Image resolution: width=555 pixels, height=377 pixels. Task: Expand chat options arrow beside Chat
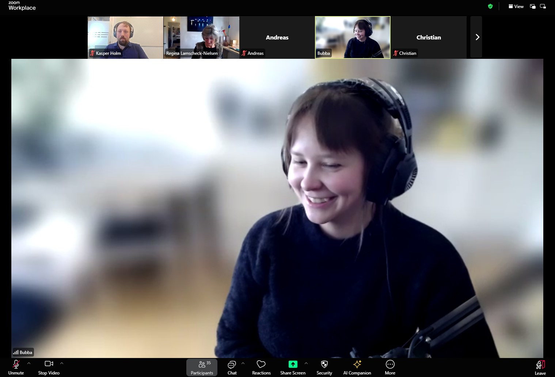click(x=243, y=363)
